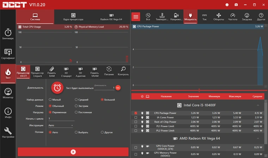Click the Total CPU Usage graph header
Viewport: 268px width, 158px height.
tap(45, 27)
